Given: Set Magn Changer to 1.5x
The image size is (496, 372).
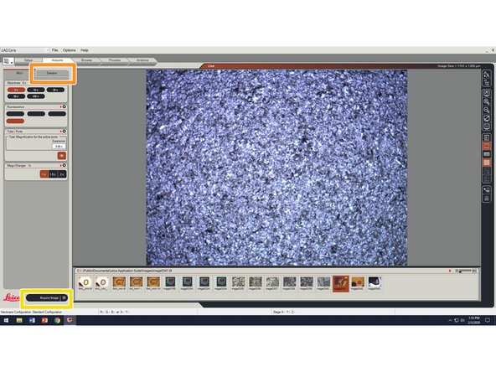Looking at the screenshot, I should [53, 174].
